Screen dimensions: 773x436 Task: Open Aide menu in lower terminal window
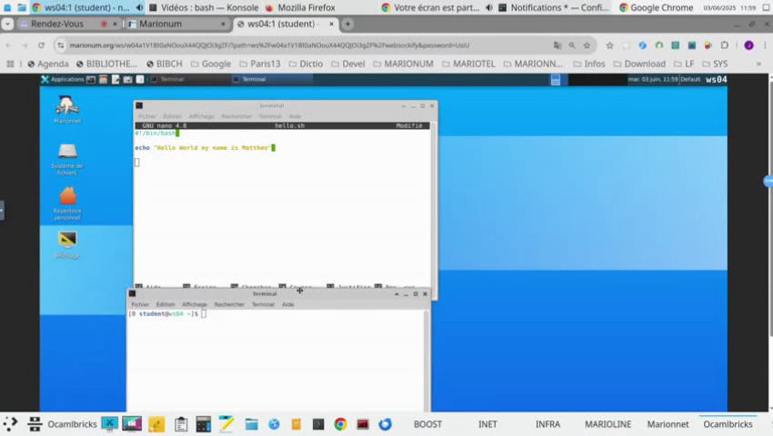pyautogui.click(x=288, y=304)
